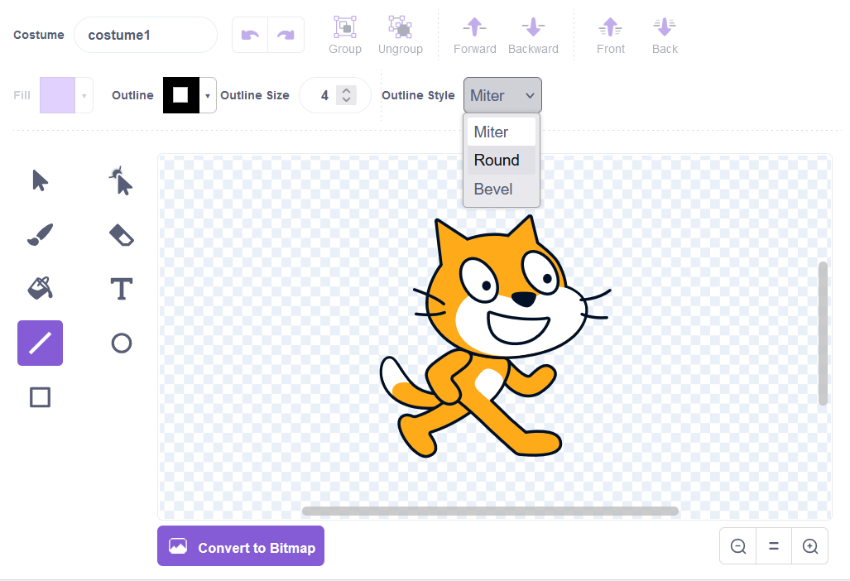Click the black Outline color swatch
Image resolution: width=850 pixels, height=581 pixels.
click(x=180, y=95)
